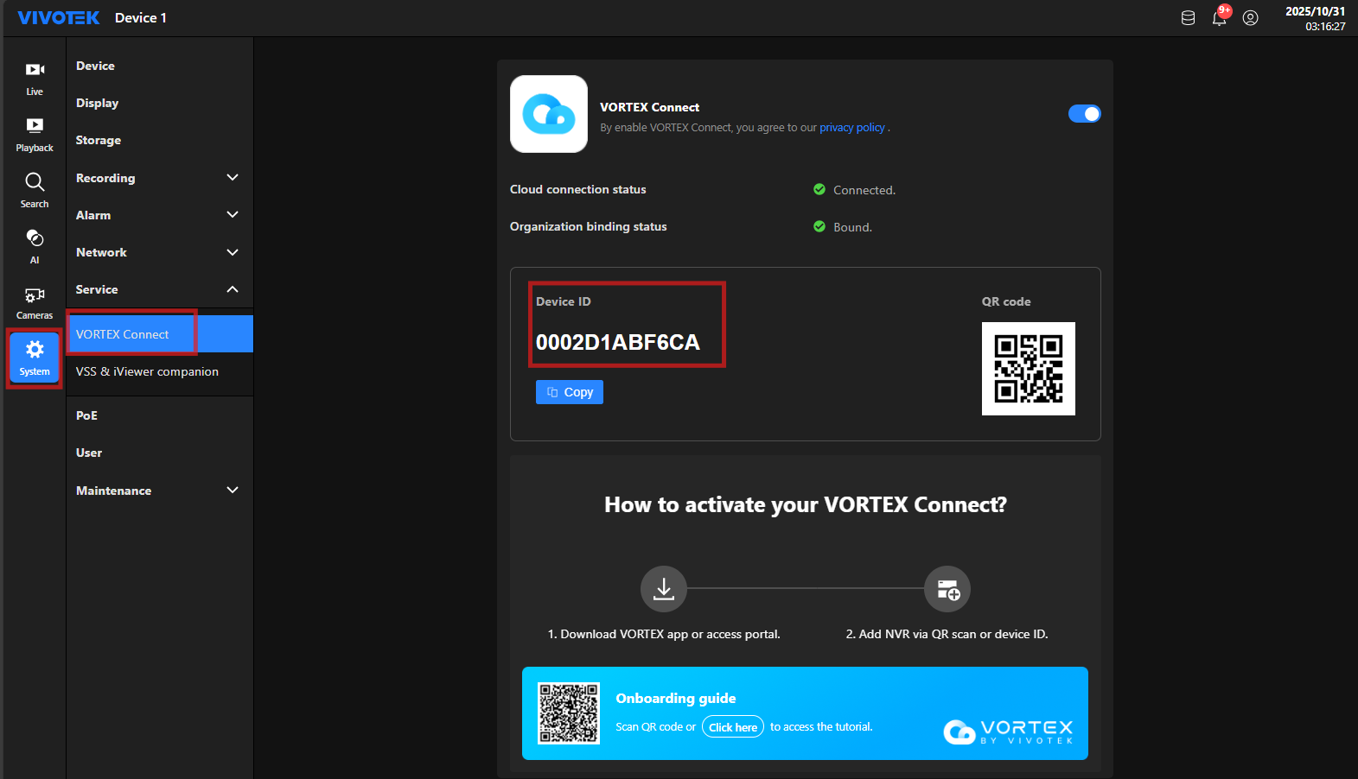Copy the Device ID
Screen dimensions: 1358x779
click(x=570, y=392)
